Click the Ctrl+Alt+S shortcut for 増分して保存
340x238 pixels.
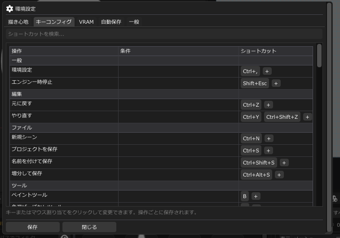[x=256, y=175]
